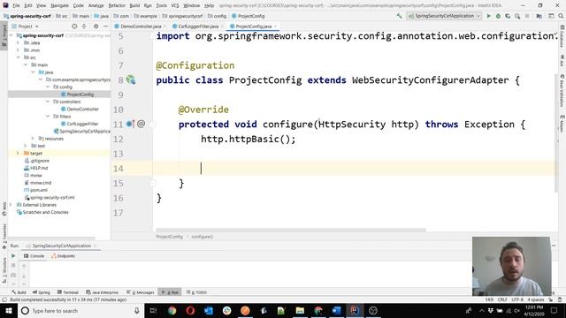Image resolution: width=566 pixels, height=318 pixels.
Task: Open the Terminal tool window
Action: click(67, 292)
